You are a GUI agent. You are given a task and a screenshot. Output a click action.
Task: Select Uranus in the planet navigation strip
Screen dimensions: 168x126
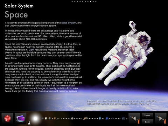tap(100, 119)
